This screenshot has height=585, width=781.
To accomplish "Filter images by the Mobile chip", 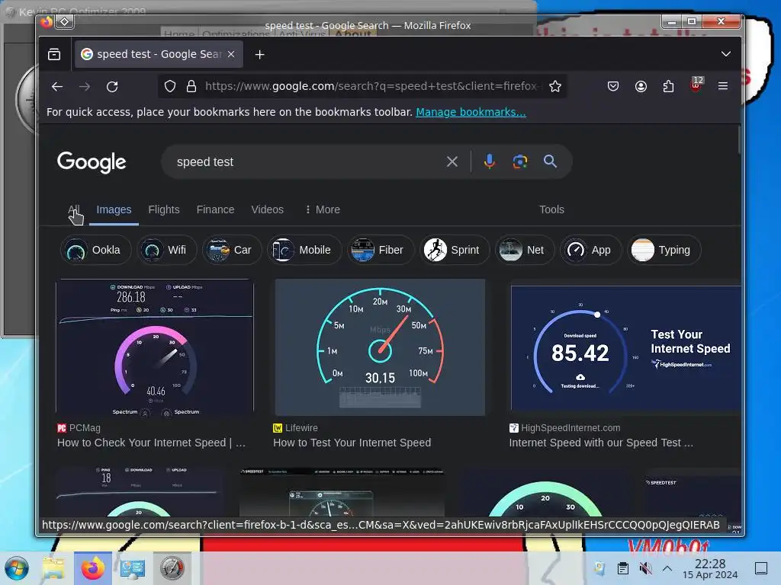I will 304,250.
